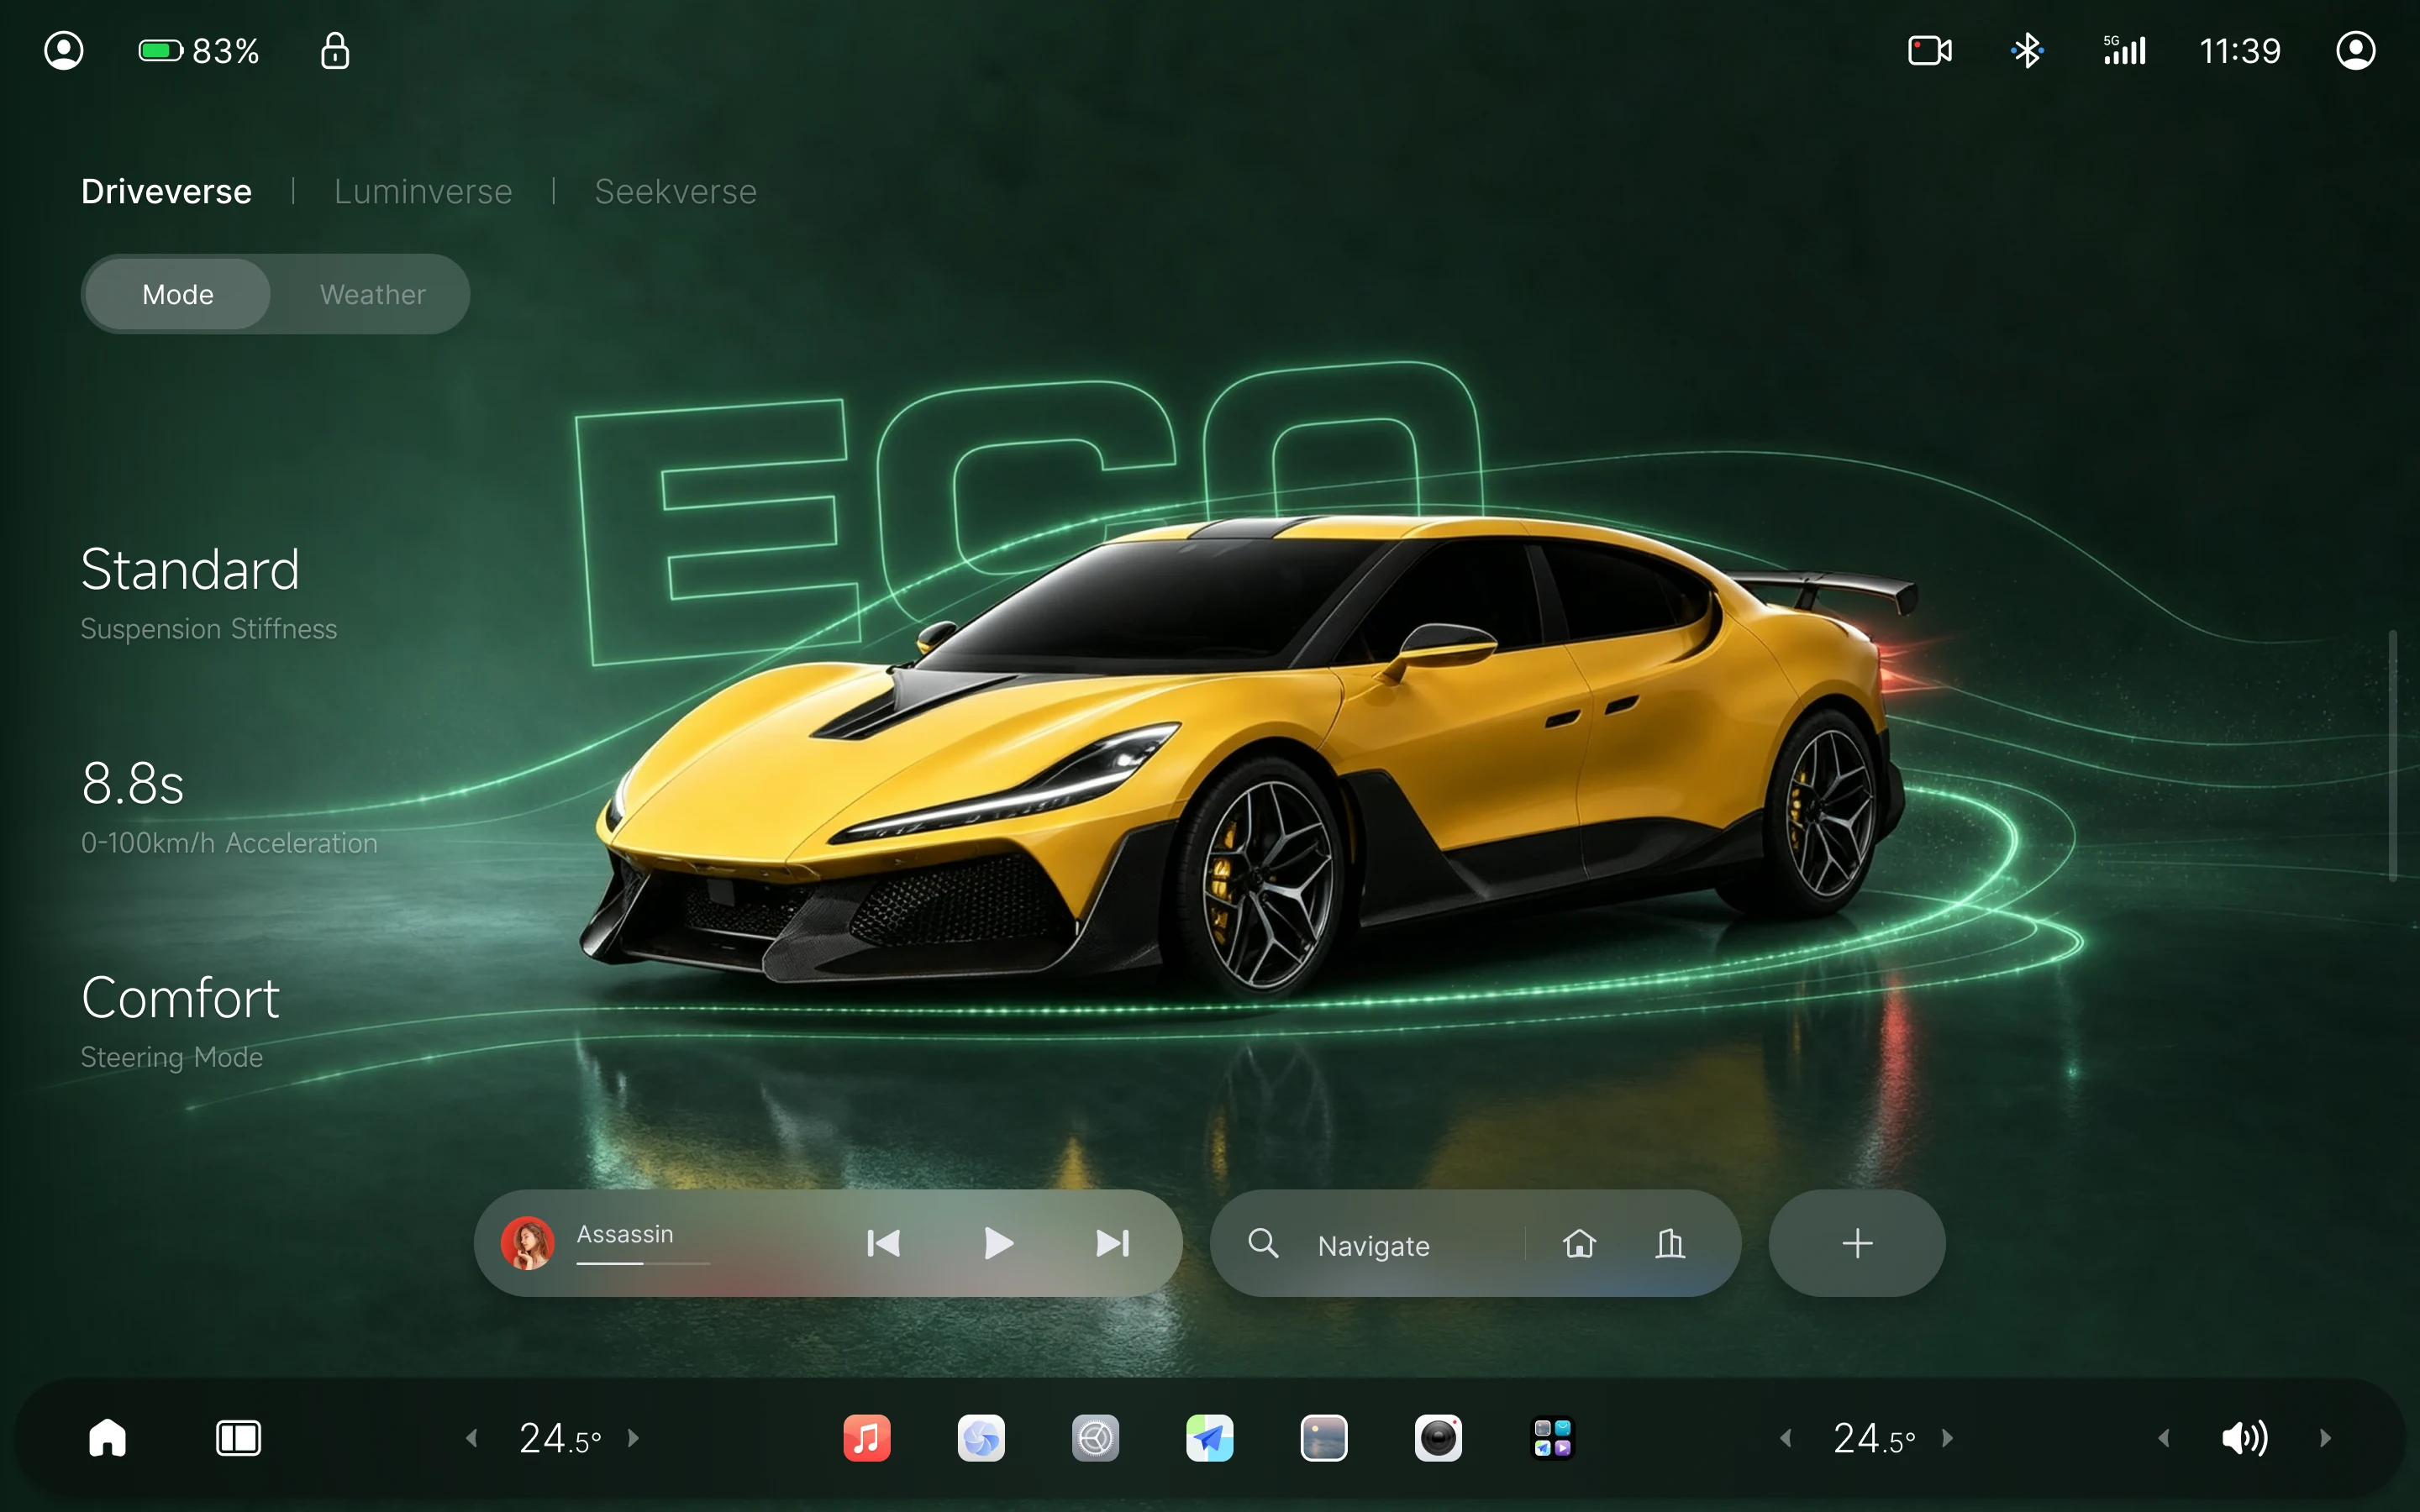Open the account icon next to the clock

click(x=2356, y=50)
